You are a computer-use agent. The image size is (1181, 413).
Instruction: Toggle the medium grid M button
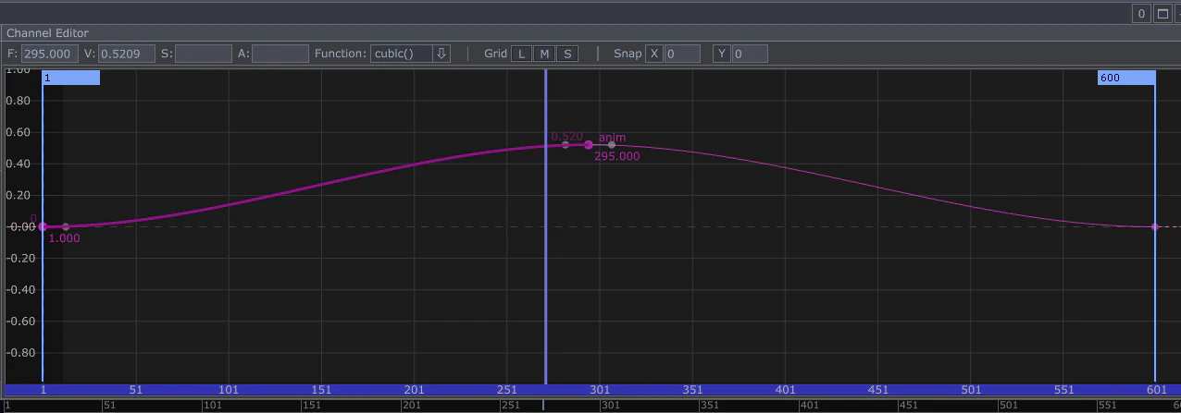(544, 54)
